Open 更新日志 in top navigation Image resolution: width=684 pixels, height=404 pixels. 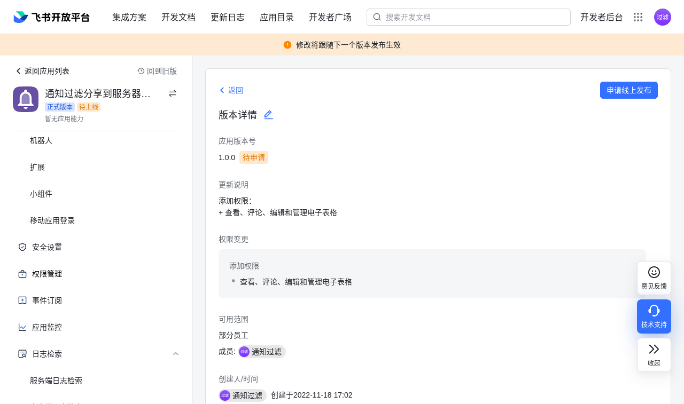[228, 17]
